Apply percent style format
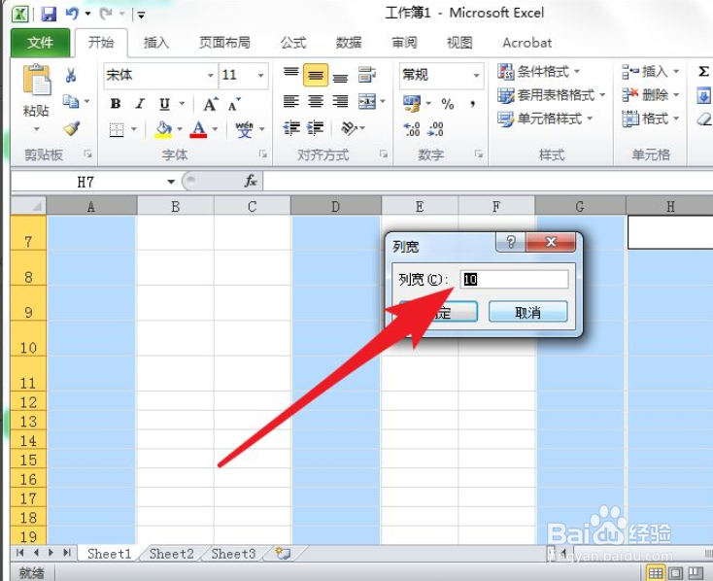Screen dimensions: 713x581 (448, 104)
